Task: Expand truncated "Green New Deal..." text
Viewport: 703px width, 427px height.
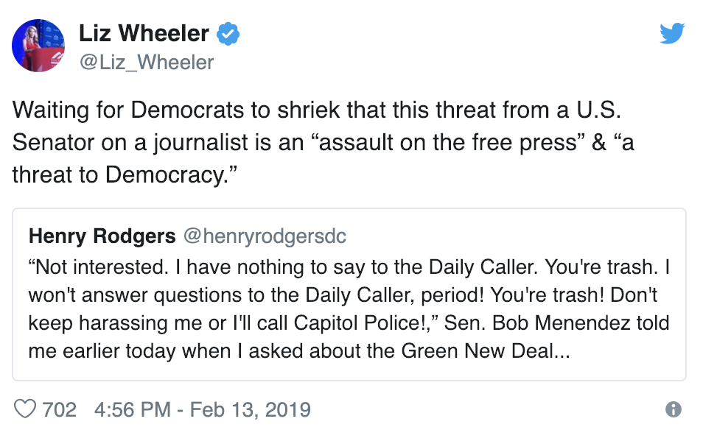Action: pos(486,351)
